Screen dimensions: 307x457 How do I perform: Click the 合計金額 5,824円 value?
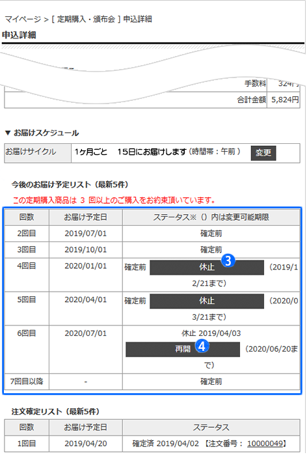click(x=285, y=100)
